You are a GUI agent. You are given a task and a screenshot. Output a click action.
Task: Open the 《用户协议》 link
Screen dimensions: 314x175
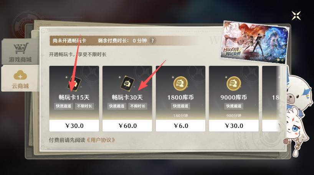pyautogui.click(x=101, y=140)
